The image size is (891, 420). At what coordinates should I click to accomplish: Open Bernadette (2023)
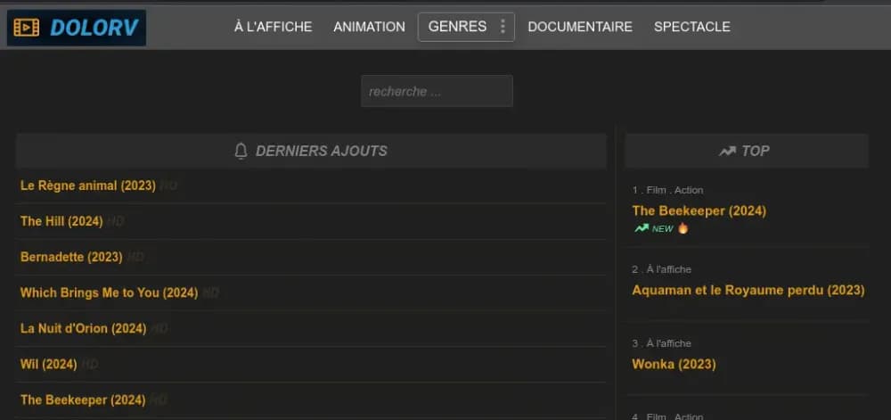[x=71, y=257]
